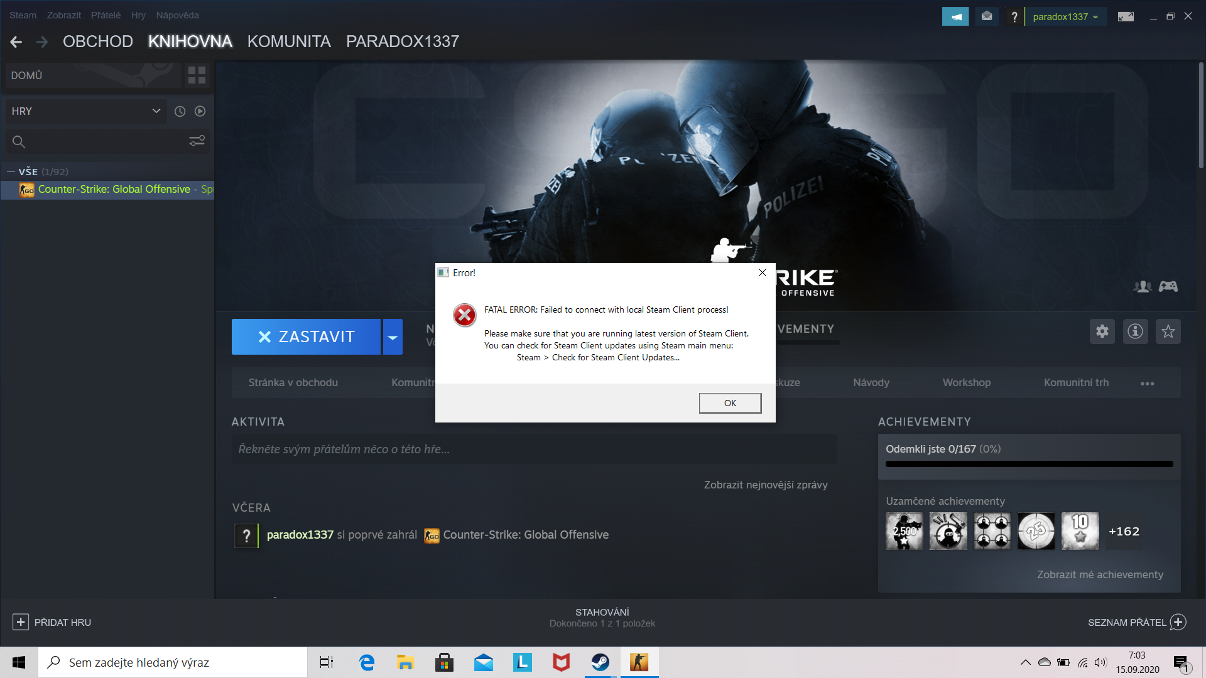
Task: Open the paradox1337 account dropdown
Action: coord(1065,17)
